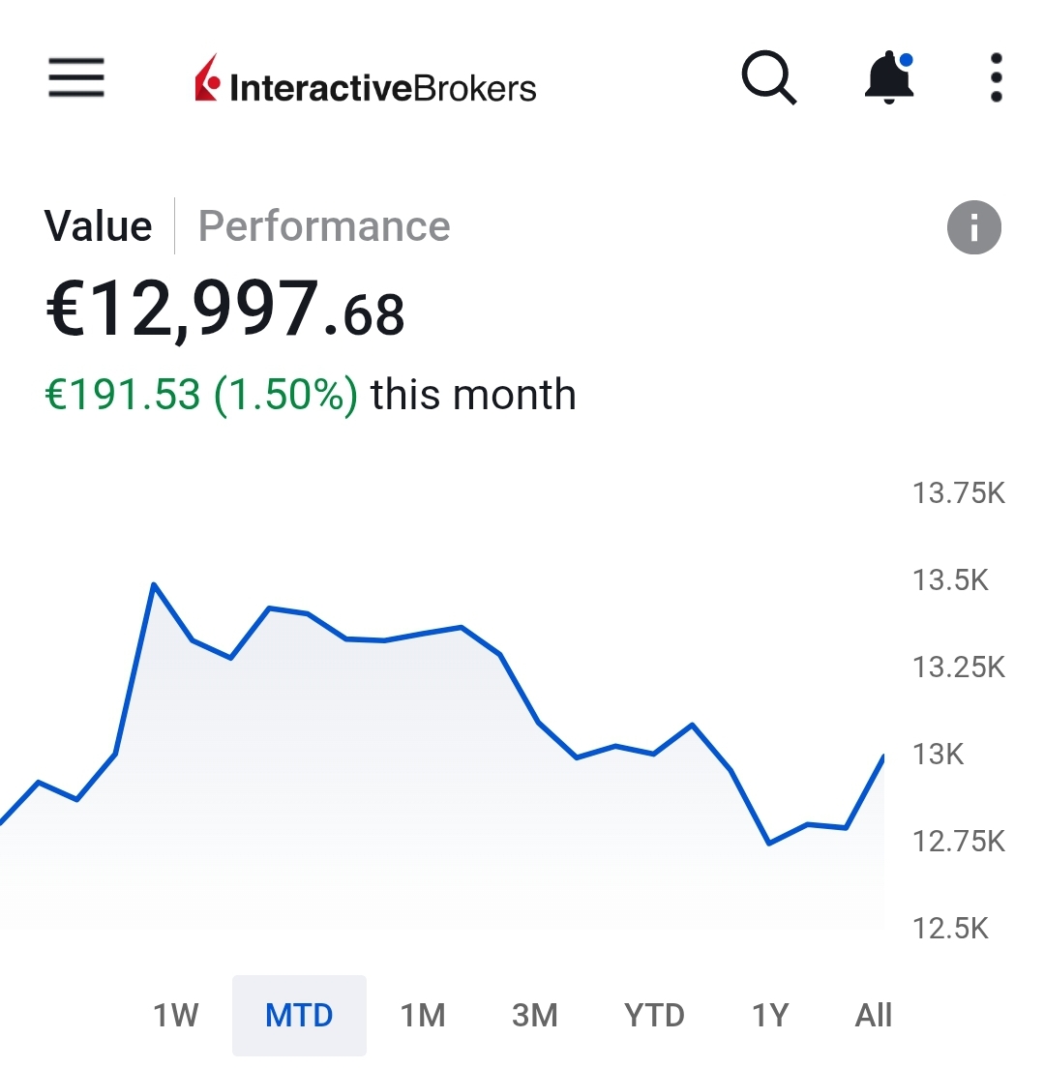The width and height of the screenshot is (1044, 1068).
Task: Click the chart line's rightmost endpoint
Action: 882,757
